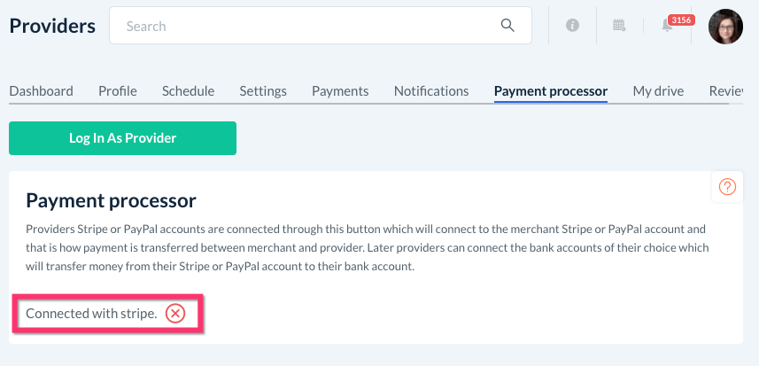Go to the Schedule tab
Image resolution: width=759 pixels, height=366 pixels.
pyautogui.click(x=188, y=91)
